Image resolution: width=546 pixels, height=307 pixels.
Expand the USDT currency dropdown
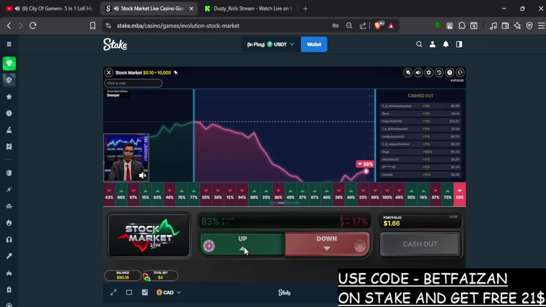click(270, 44)
